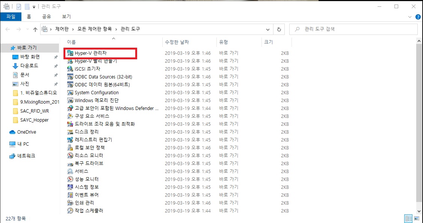Click the scrollbar up arrow
The height and width of the screenshot is (223, 423).
[420, 41]
